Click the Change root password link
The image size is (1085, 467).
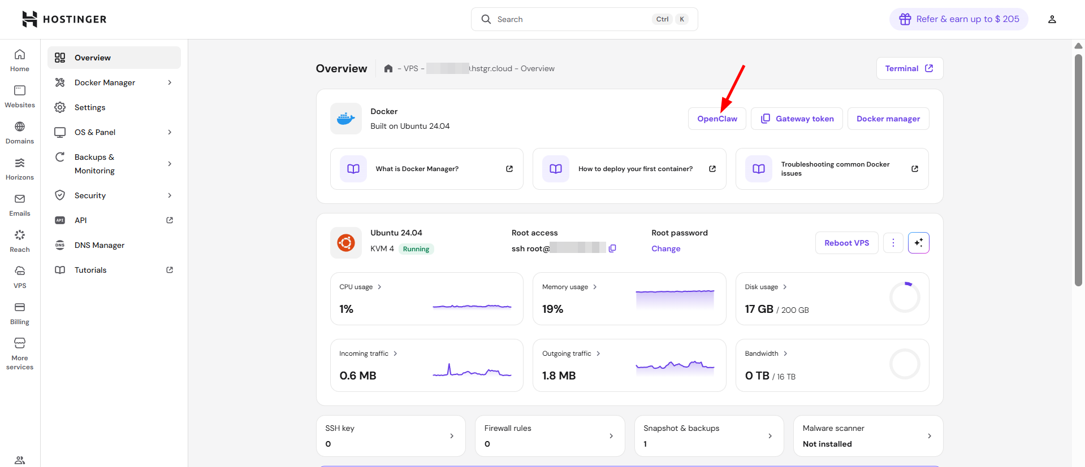[x=665, y=248]
